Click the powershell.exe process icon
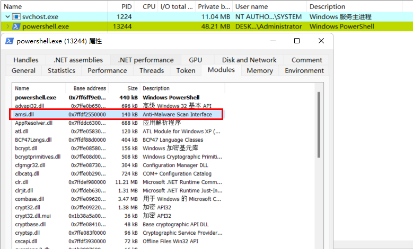Screen dimensions: 413x249 click(x=16, y=26)
